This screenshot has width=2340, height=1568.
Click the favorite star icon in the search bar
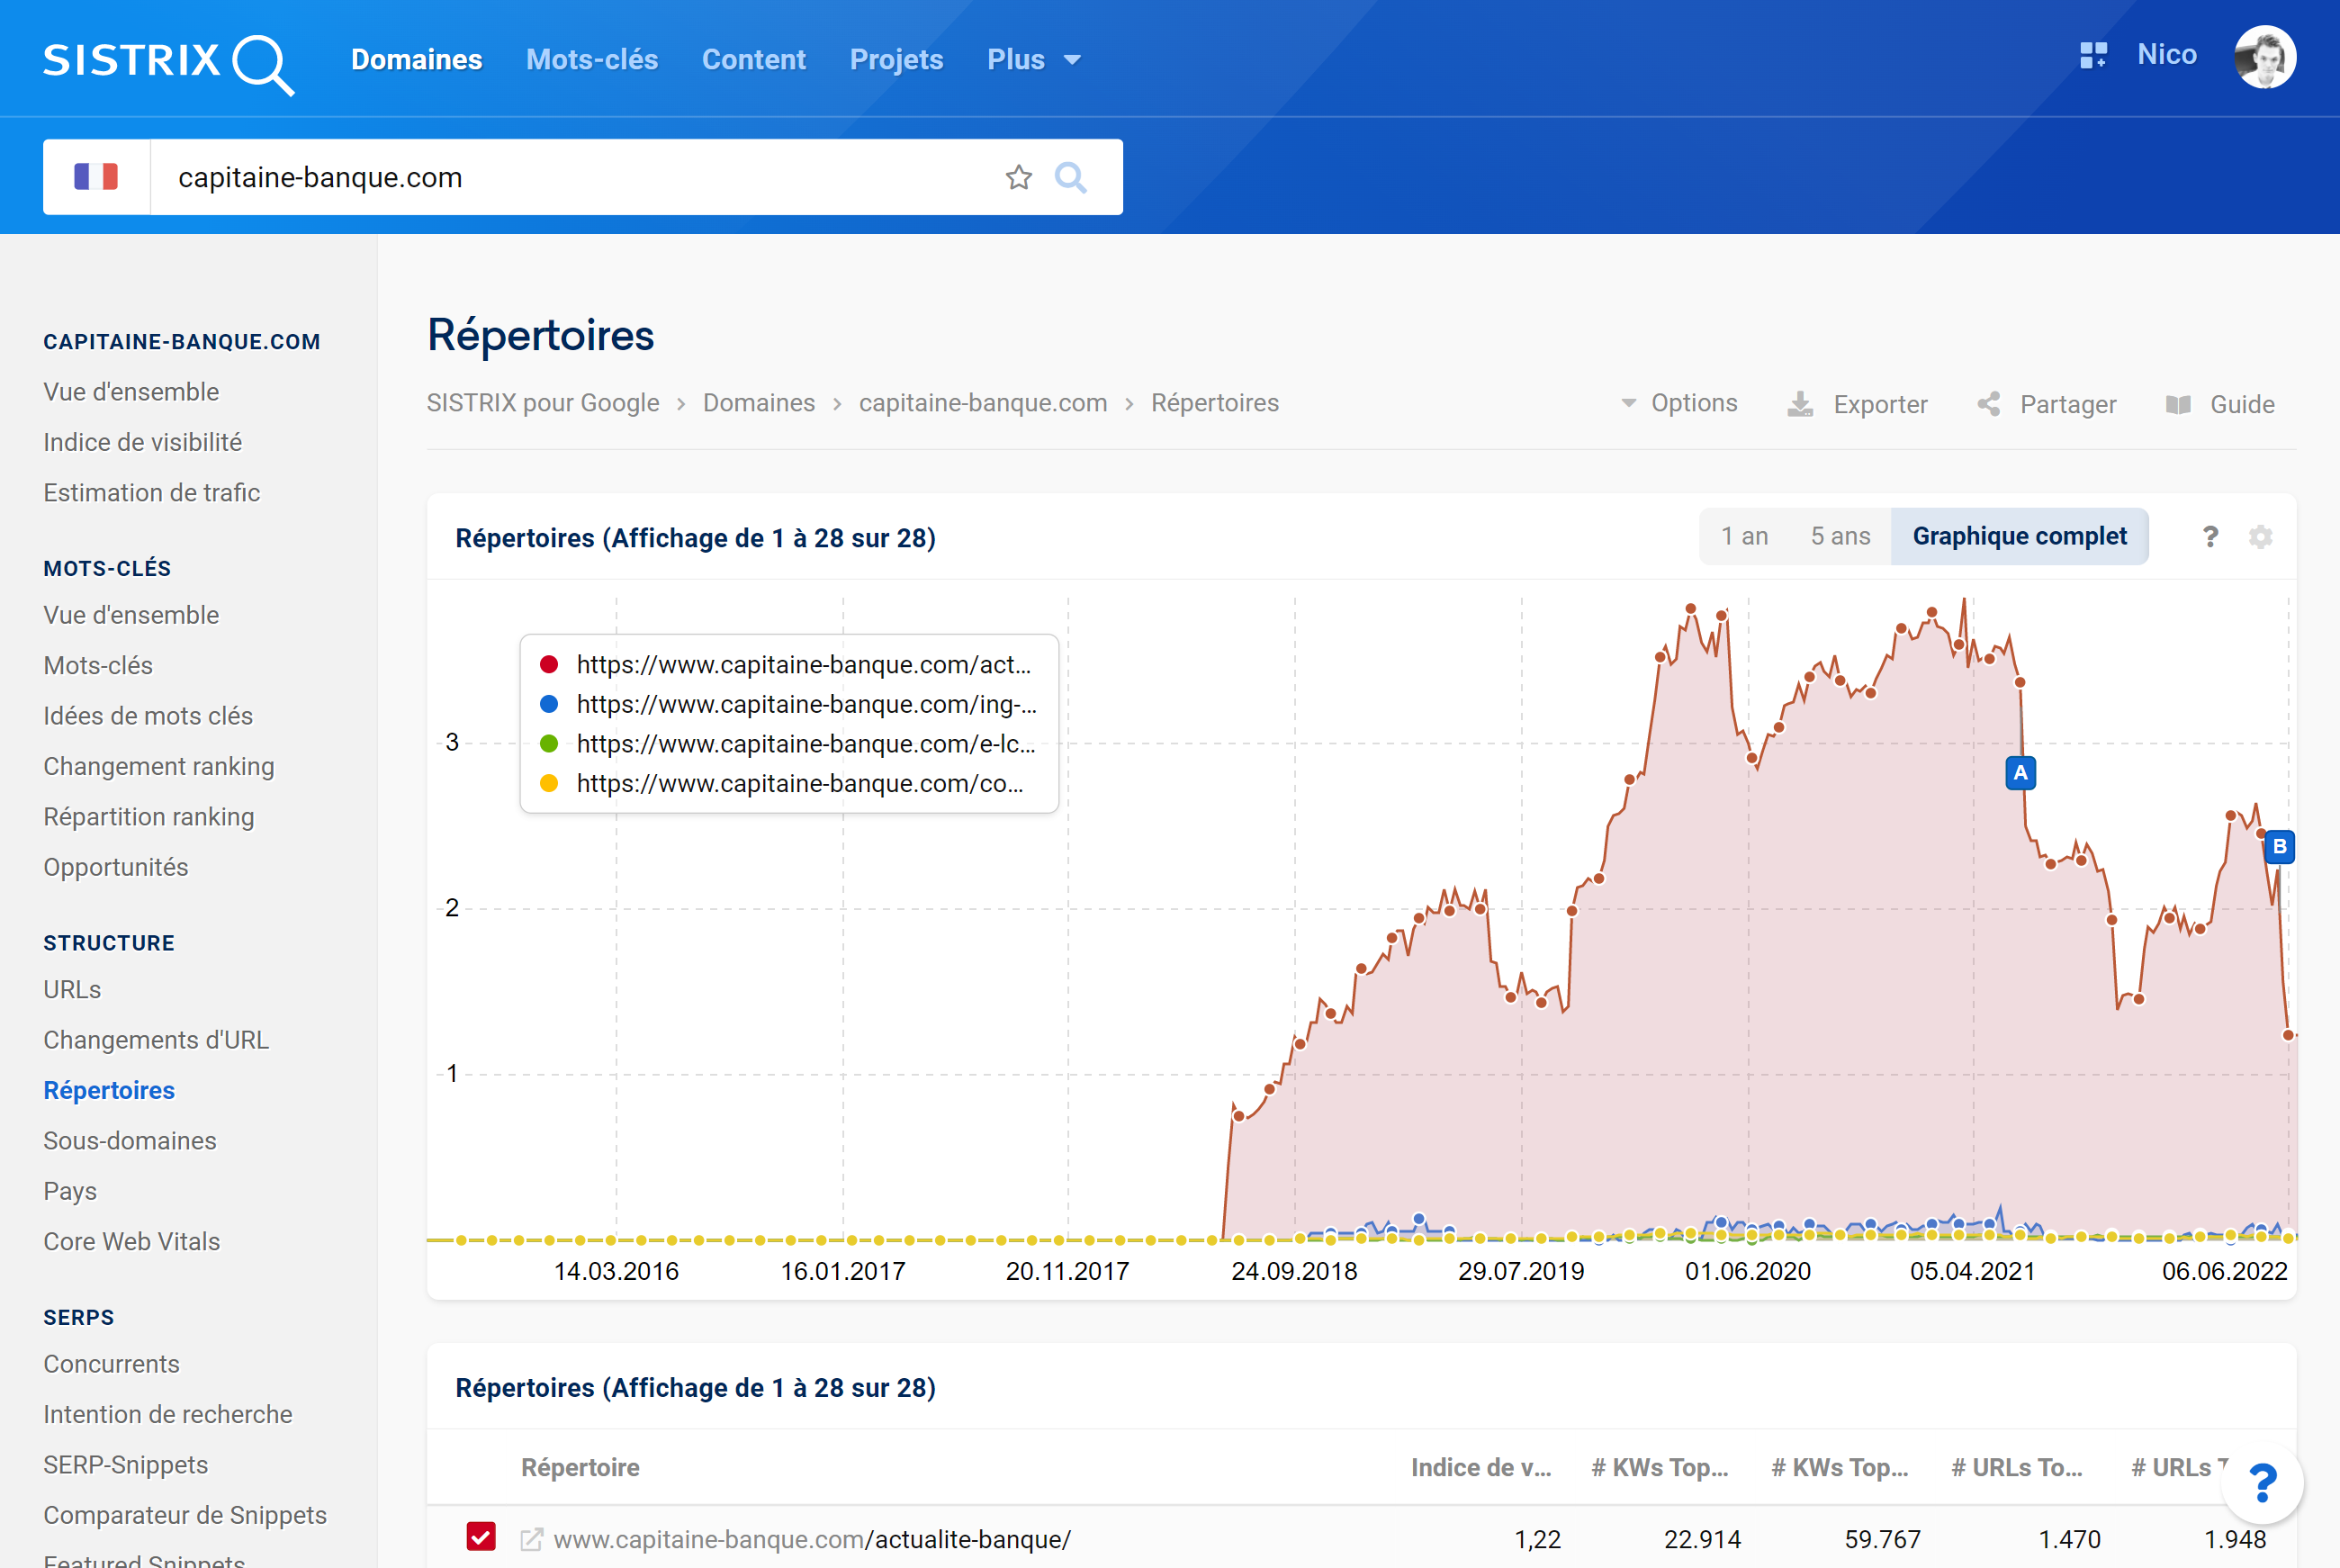coord(1019,177)
